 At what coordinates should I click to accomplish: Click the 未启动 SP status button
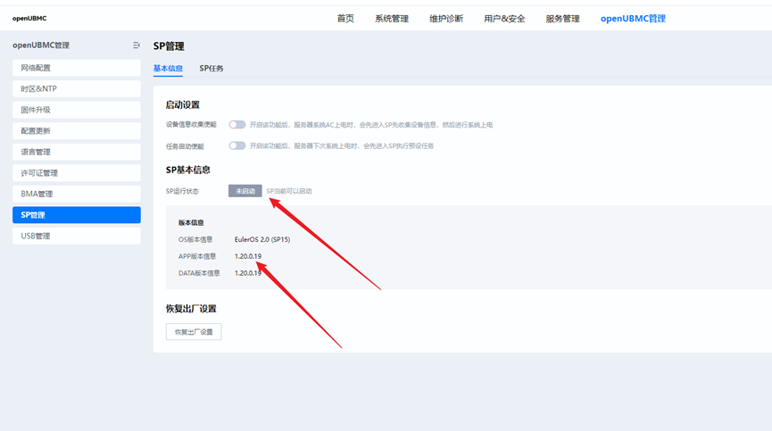point(245,191)
